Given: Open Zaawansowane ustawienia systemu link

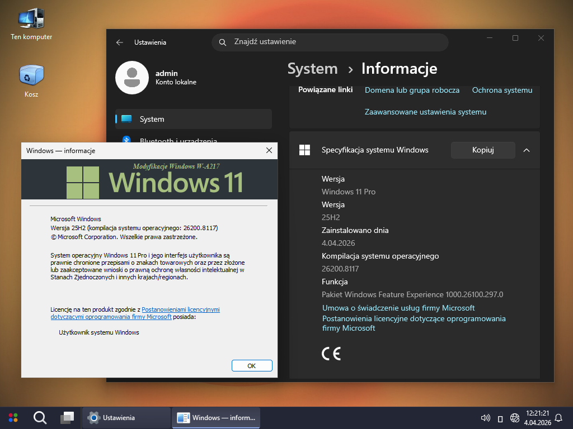Looking at the screenshot, I should [x=425, y=112].
